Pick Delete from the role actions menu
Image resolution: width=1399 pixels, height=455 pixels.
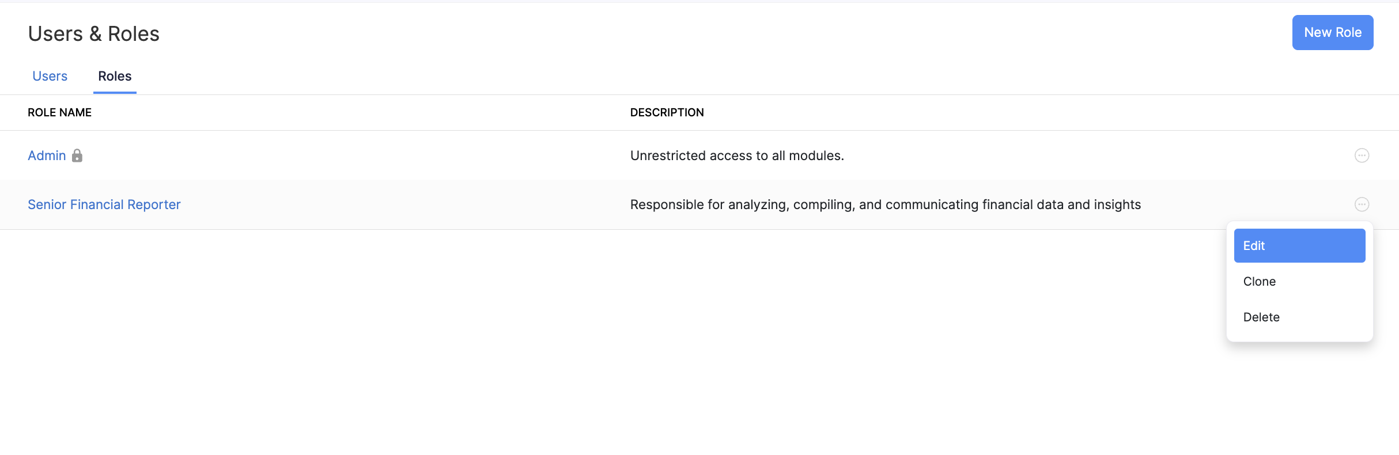coord(1261,317)
